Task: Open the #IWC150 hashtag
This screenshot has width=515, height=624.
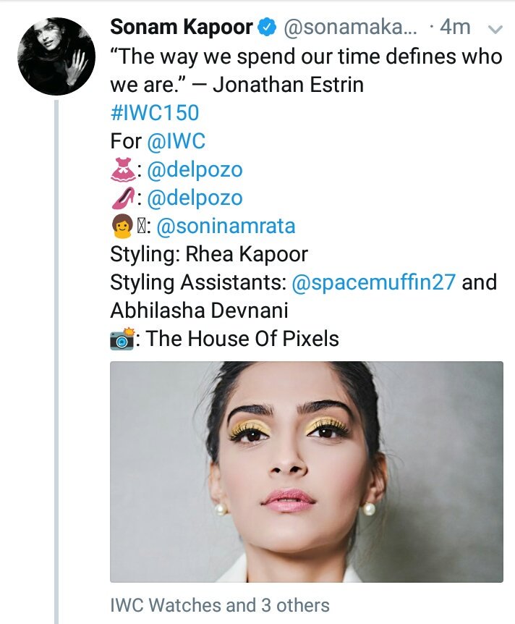Action: [154, 113]
